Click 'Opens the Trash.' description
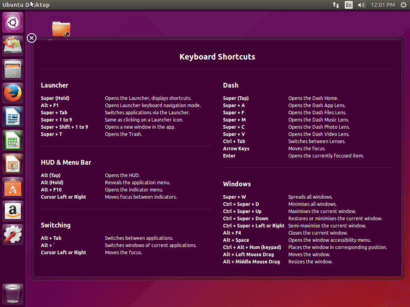 tap(123, 134)
